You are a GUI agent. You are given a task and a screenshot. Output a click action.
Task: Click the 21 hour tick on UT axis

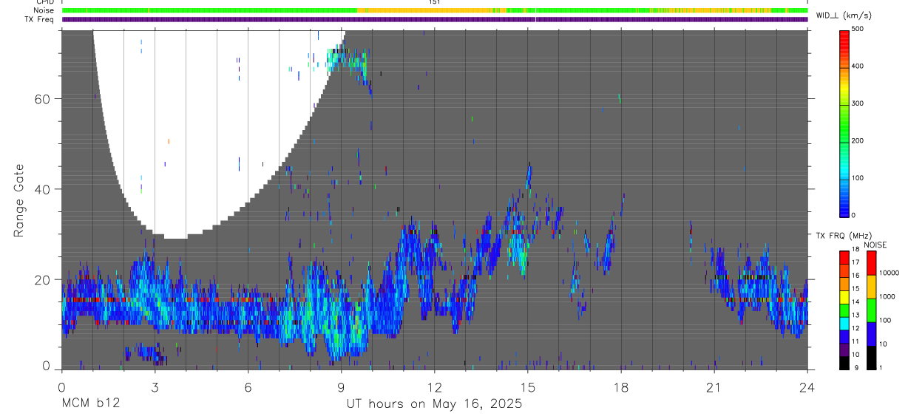[x=714, y=387]
